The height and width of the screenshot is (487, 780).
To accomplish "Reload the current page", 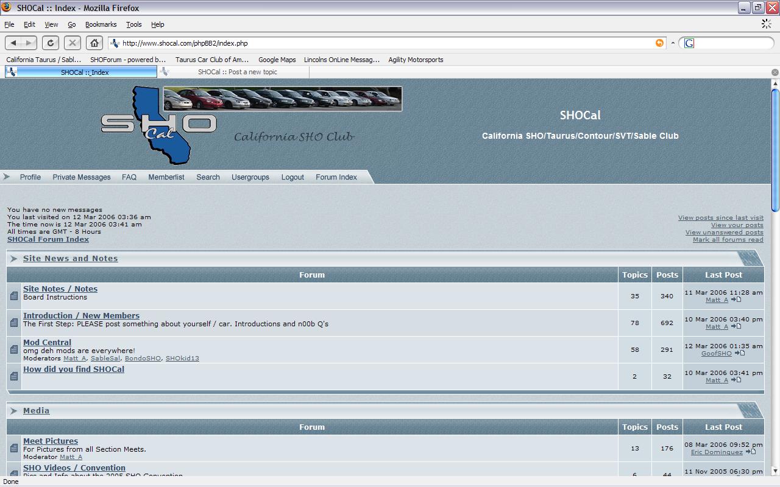I will [x=51, y=43].
